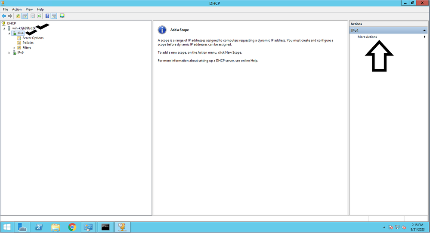Click the Up One Level folder icon
The width and height of the screenshot is (430, 233).
click(19, 16)
